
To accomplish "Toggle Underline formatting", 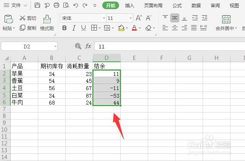I will (84, 28).
